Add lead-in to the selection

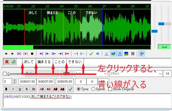coord(76,54)
